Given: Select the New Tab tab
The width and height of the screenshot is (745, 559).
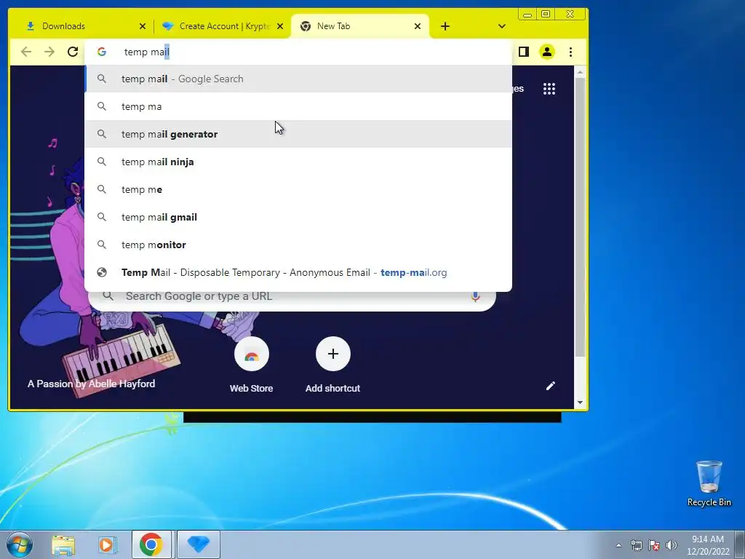Looking at the screenshot, I should tap(359, 26).
